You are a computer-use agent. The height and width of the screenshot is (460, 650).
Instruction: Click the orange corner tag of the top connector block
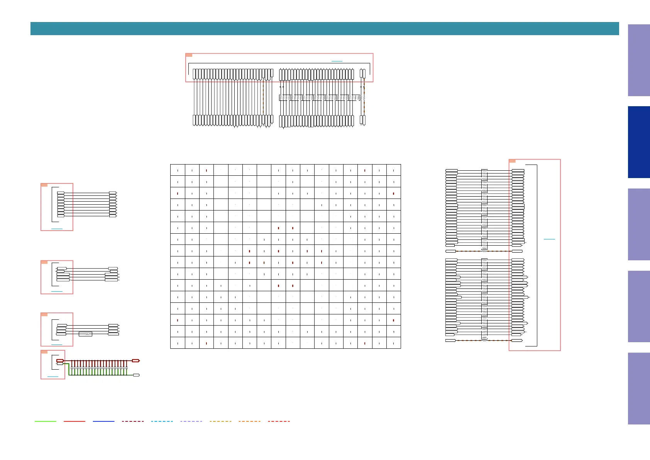point(189,55)
